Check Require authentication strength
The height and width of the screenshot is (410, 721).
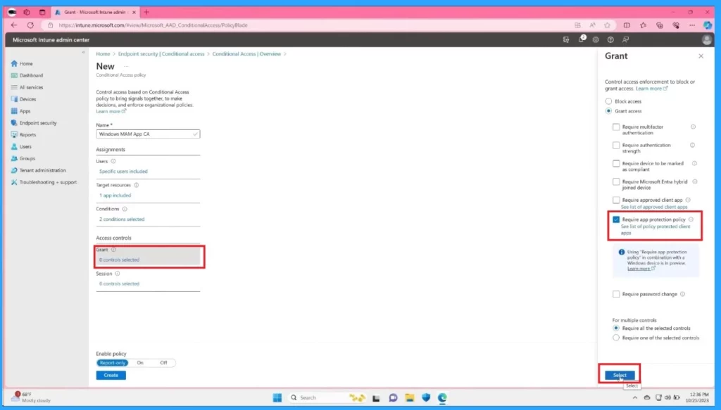coord(616,145)
